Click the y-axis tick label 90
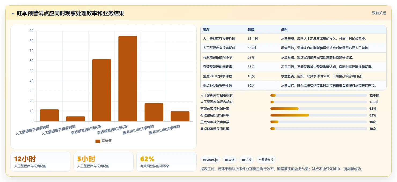 (31, 31)
